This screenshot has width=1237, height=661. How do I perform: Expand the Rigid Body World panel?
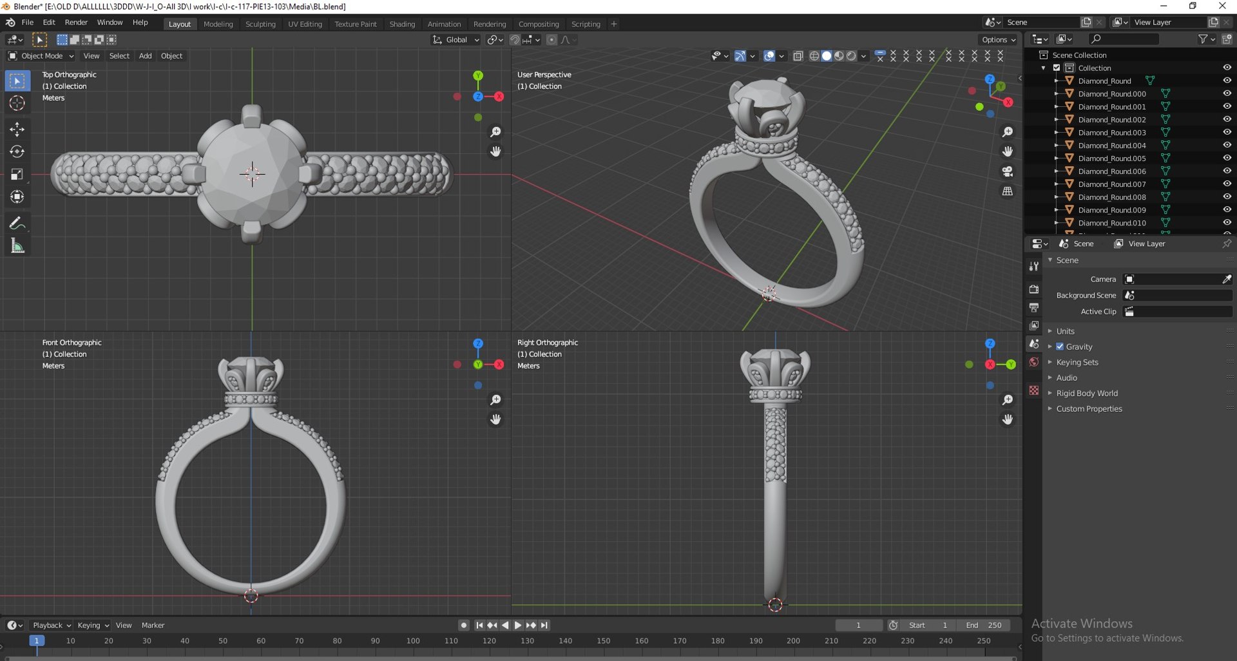[x=1087, y=393]
